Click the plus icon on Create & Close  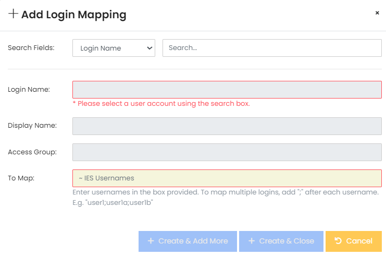point(251,241)
